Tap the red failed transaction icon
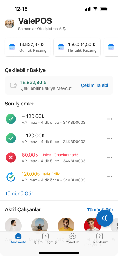Viewport: 118px width, 256px height. coord(11,157)
